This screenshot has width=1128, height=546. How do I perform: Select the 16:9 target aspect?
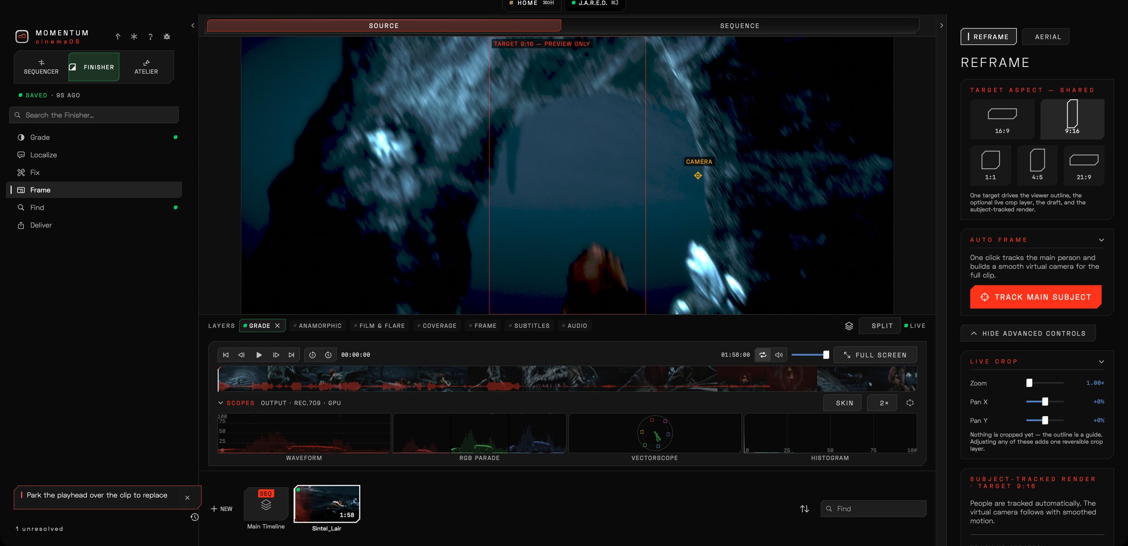pyautogui.click(x=1002, y=119)
